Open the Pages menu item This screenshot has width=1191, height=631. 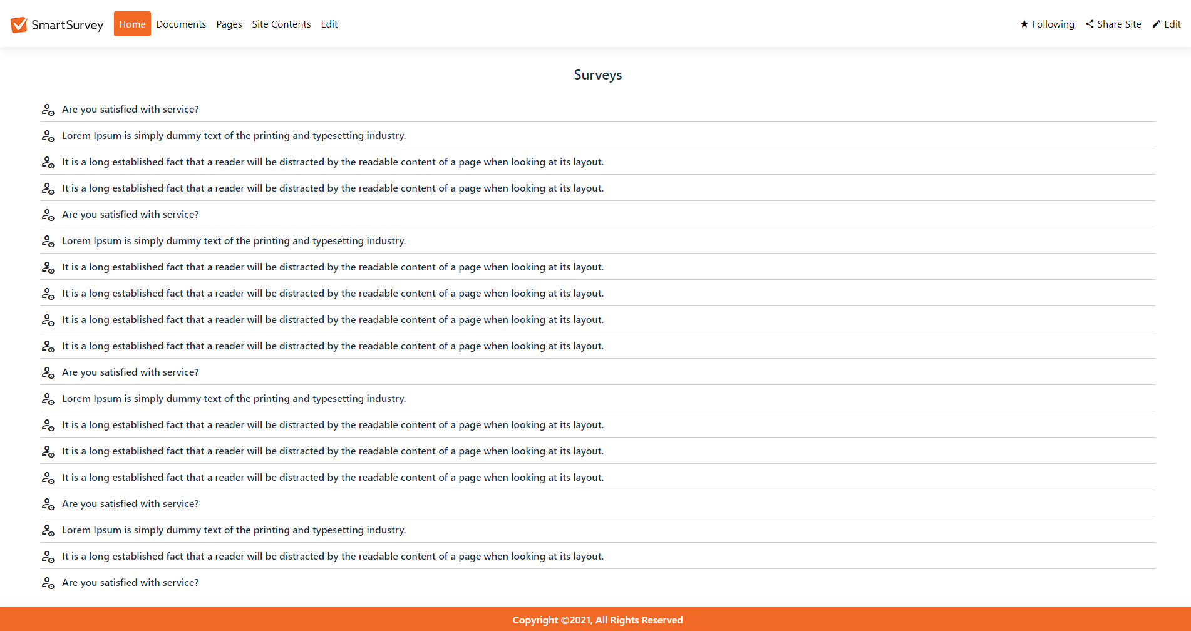(229, 24)
